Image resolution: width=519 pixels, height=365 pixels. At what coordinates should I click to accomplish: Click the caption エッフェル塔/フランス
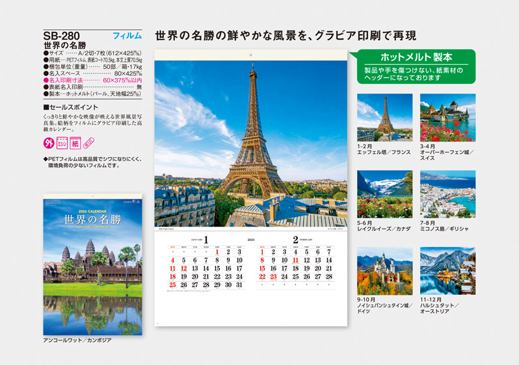384,153
